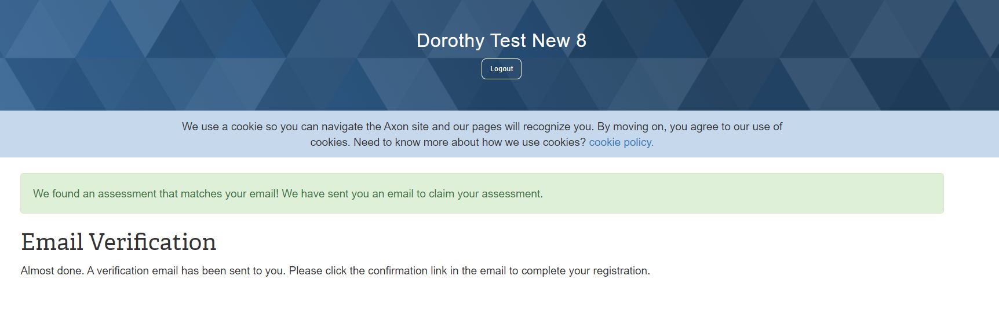Click the Dorothy Test New 8 title
The width and height of the screenshot is (999, 323).
(501, 41)
